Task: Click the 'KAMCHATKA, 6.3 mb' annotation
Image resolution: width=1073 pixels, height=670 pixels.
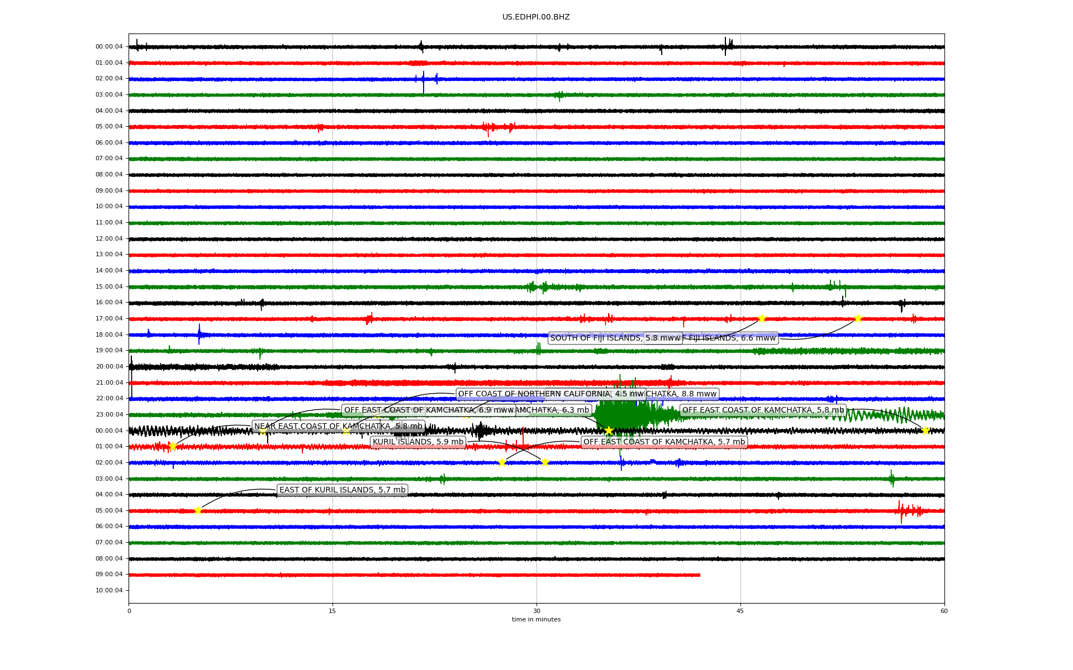Action: [553, 410]
